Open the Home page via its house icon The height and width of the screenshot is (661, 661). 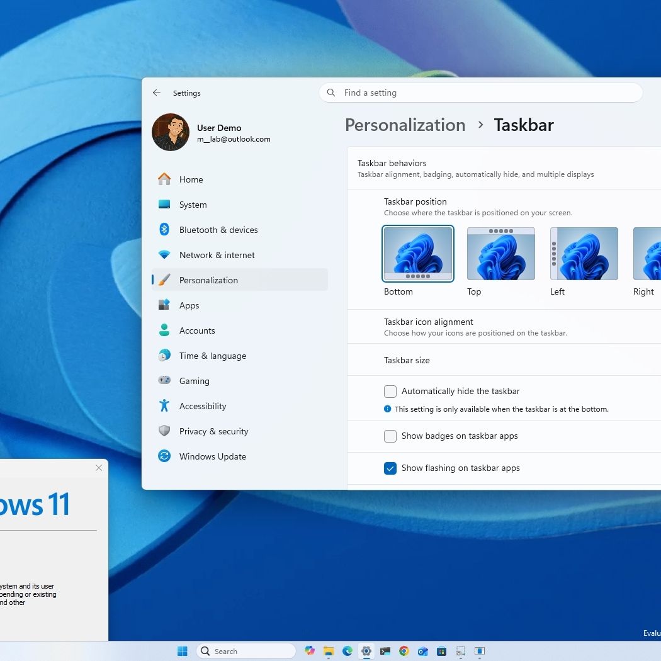tap(164, 179)
